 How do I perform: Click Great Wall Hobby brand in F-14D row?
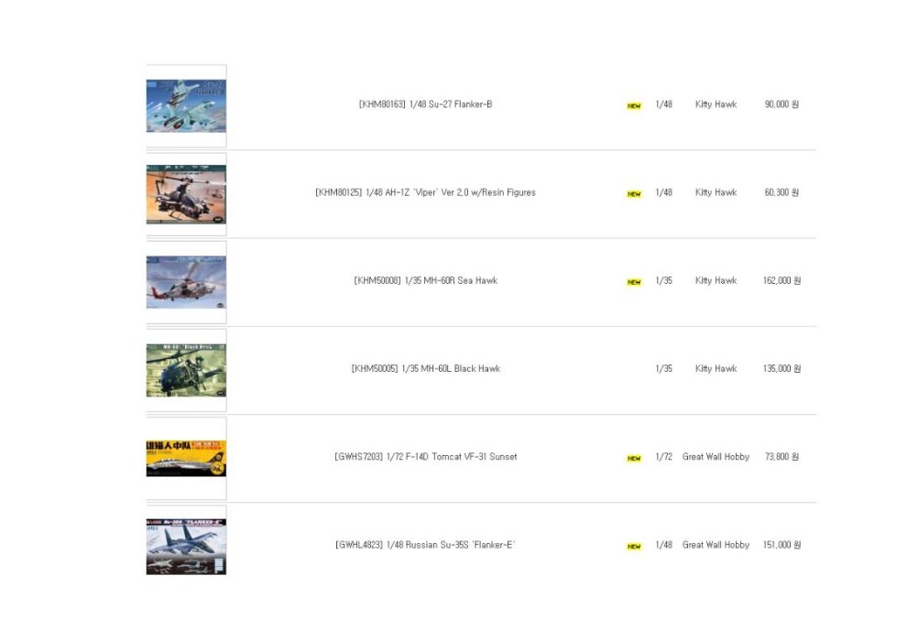(x=716, y=456)
